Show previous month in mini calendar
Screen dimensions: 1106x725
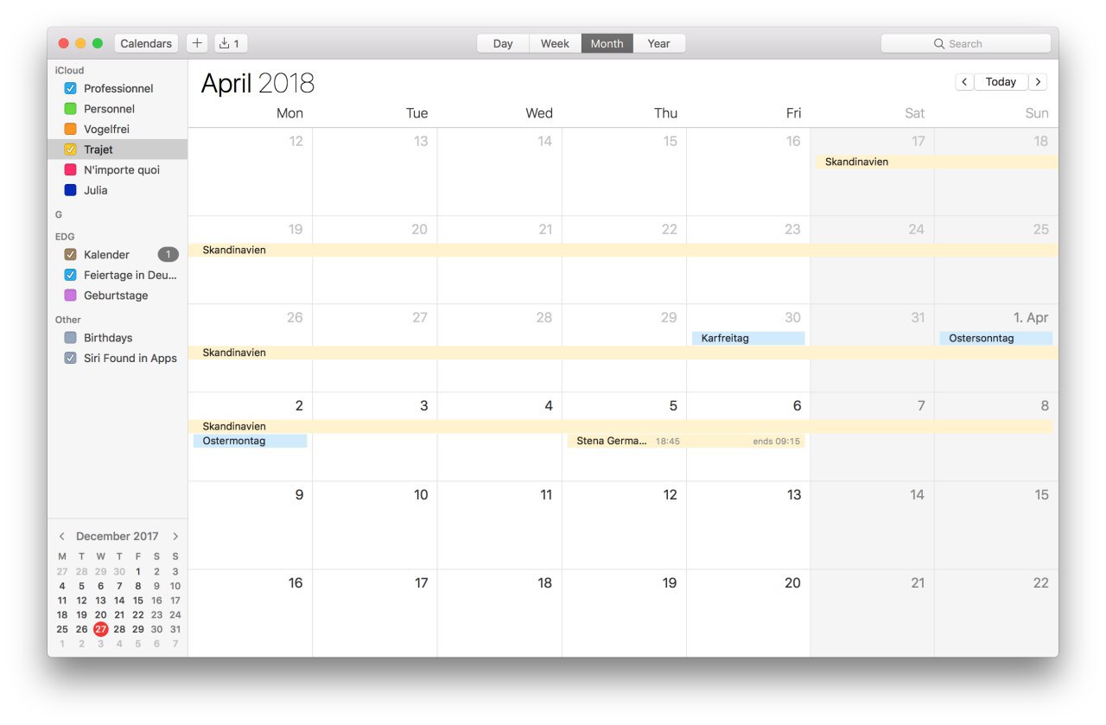(62, 537)
